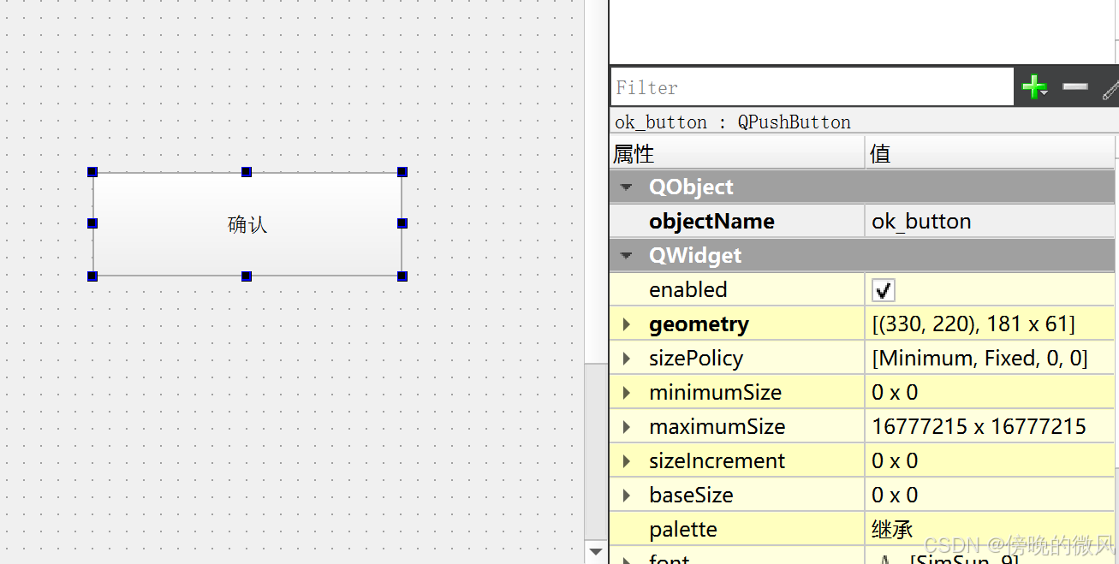The image size is (1119, 564).
Task: Click the scrollbar down arrow on form editor
Action: coord(596,551)
